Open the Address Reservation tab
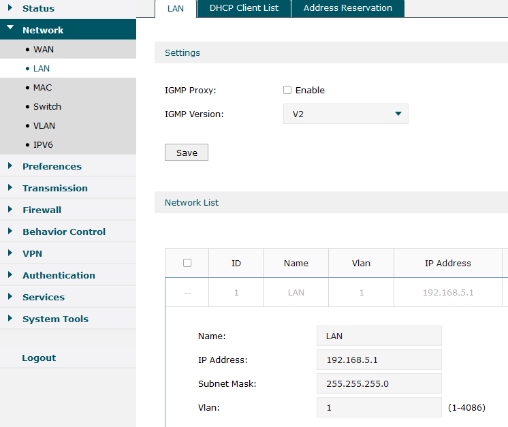508x427 pixels. (347, 8)
